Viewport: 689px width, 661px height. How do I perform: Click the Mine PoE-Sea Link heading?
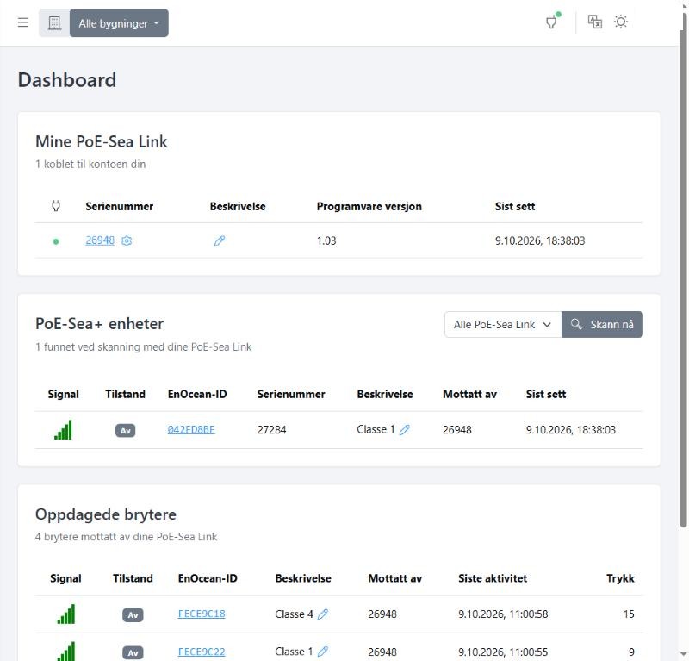[102, 141]
